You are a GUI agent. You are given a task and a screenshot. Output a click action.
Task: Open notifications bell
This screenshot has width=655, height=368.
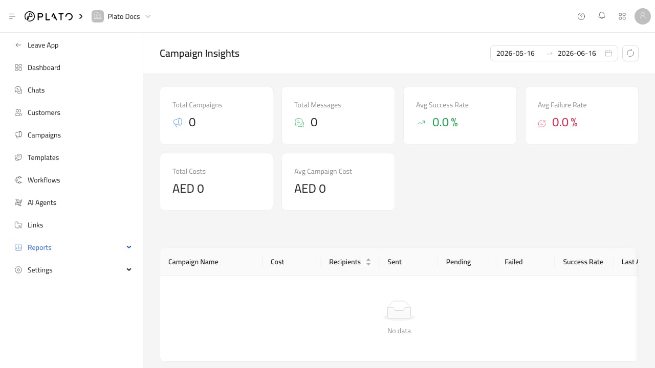[x=602, y=16]
